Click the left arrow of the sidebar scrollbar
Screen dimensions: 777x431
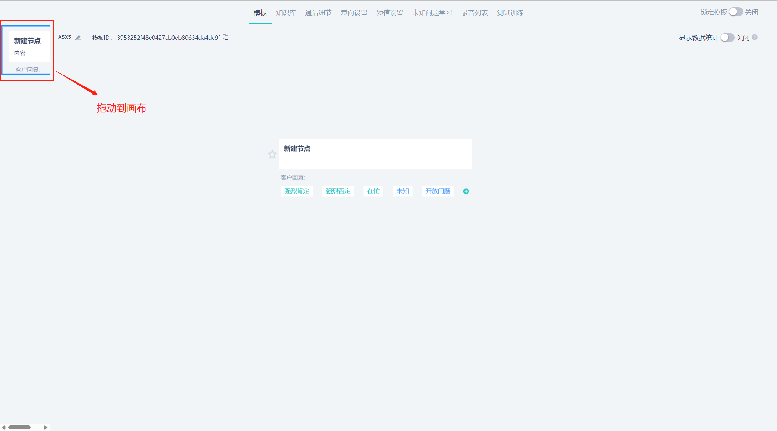pyautogui.click(x=3, y=427)
